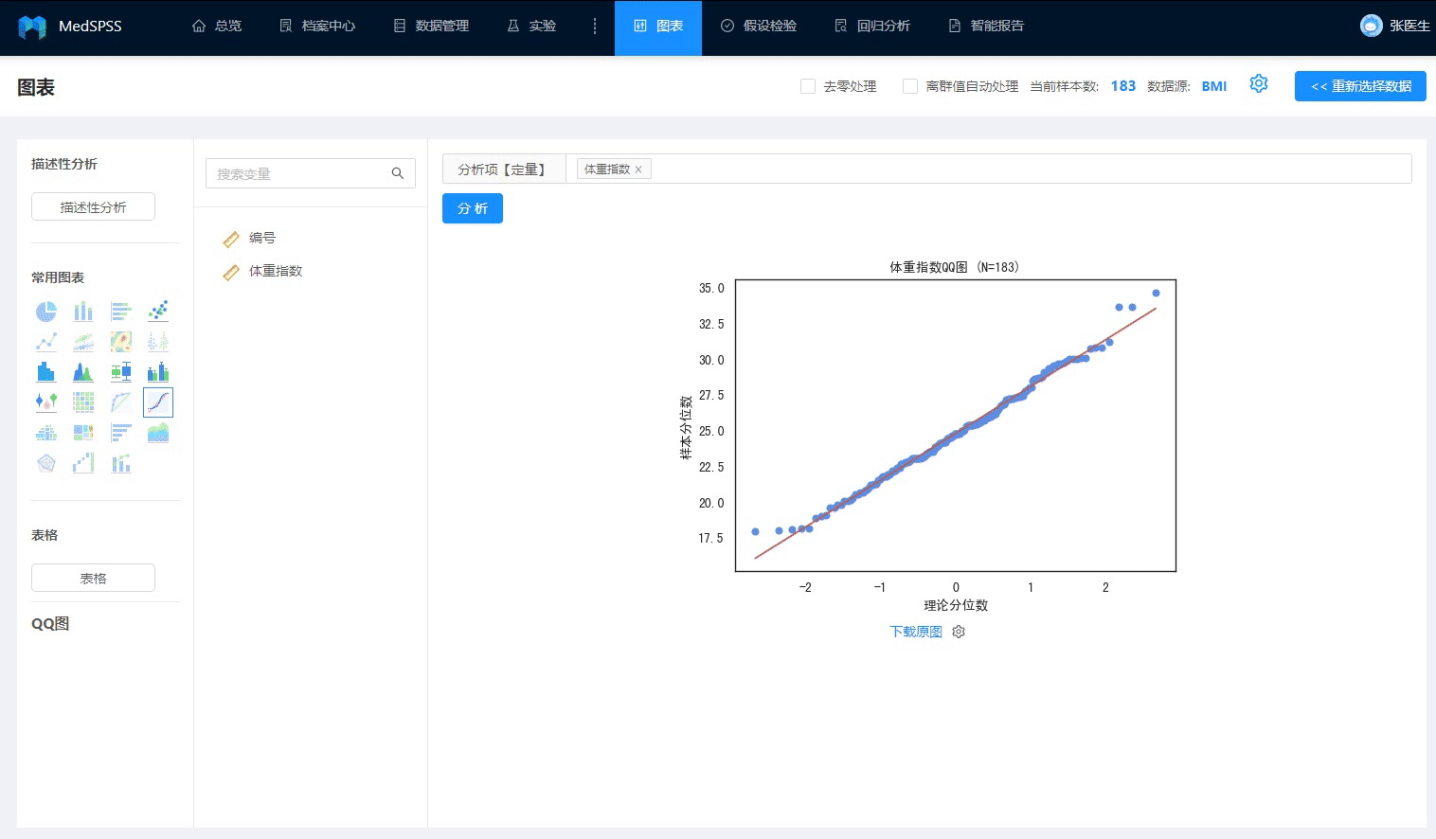Toggle the 离群值自动处理 checkbox
Screen dimensions: 1436x839
(x=910, y=86)
